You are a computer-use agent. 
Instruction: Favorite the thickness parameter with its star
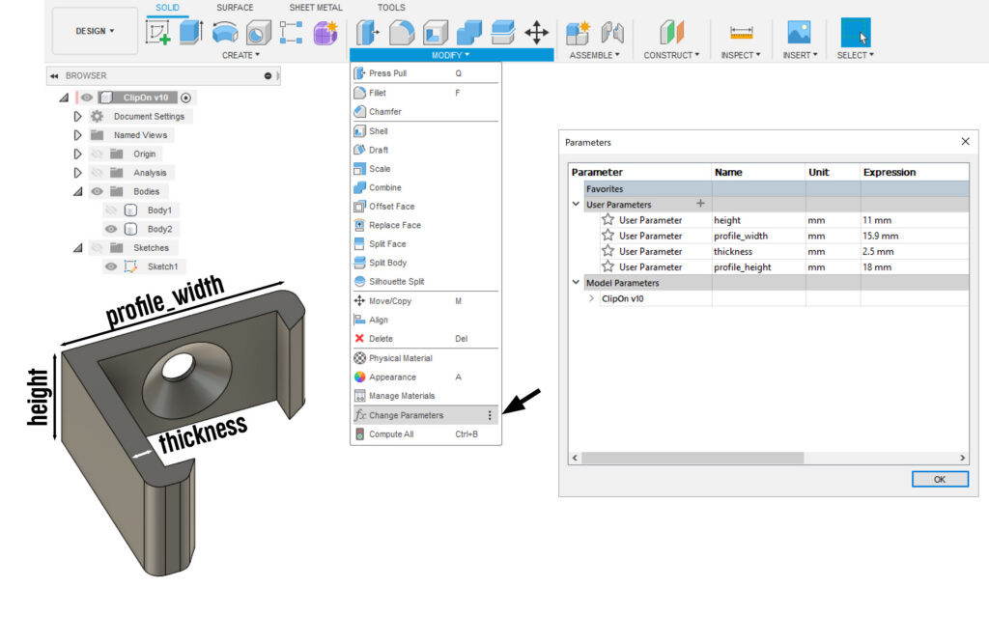click(x=608, y=251)
